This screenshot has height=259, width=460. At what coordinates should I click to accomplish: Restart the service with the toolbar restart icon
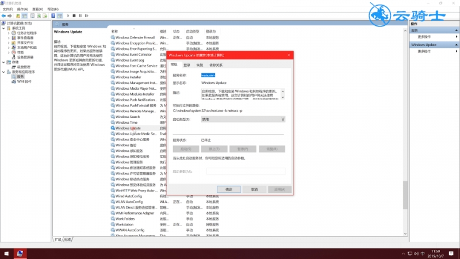[x=87, y=16]
